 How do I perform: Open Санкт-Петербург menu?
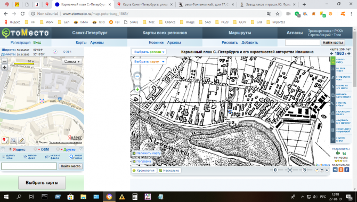[x=90, y=33]
